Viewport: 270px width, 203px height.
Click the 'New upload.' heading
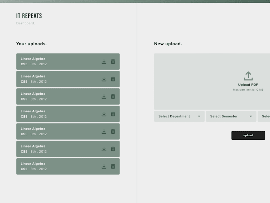point(168,44)
